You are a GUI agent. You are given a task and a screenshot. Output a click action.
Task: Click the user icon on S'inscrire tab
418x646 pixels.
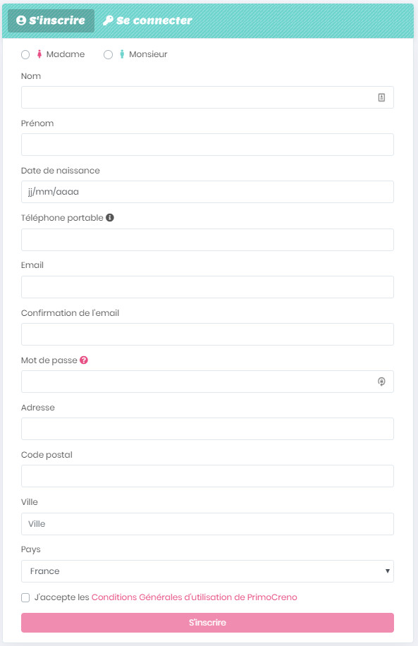(21, 20)
